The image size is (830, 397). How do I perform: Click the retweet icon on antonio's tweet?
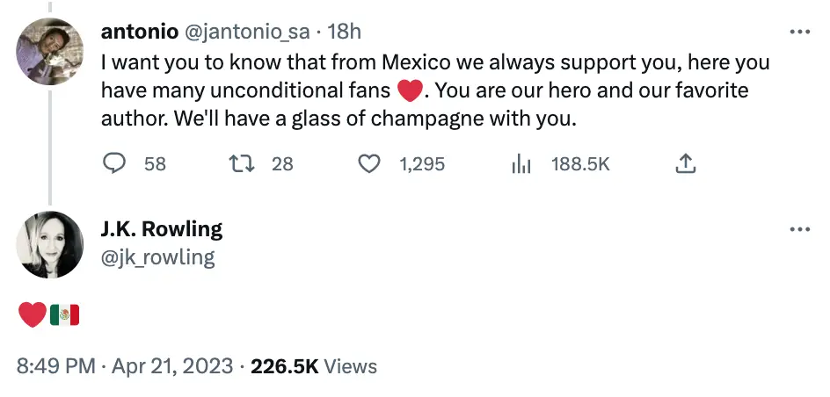click(239, 163)
